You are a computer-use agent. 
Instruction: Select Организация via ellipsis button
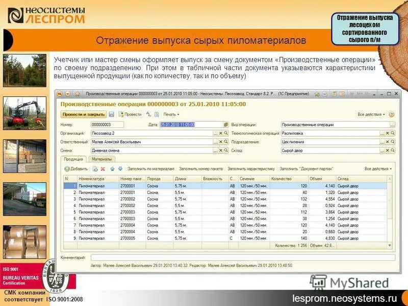[x=215, y=133]
